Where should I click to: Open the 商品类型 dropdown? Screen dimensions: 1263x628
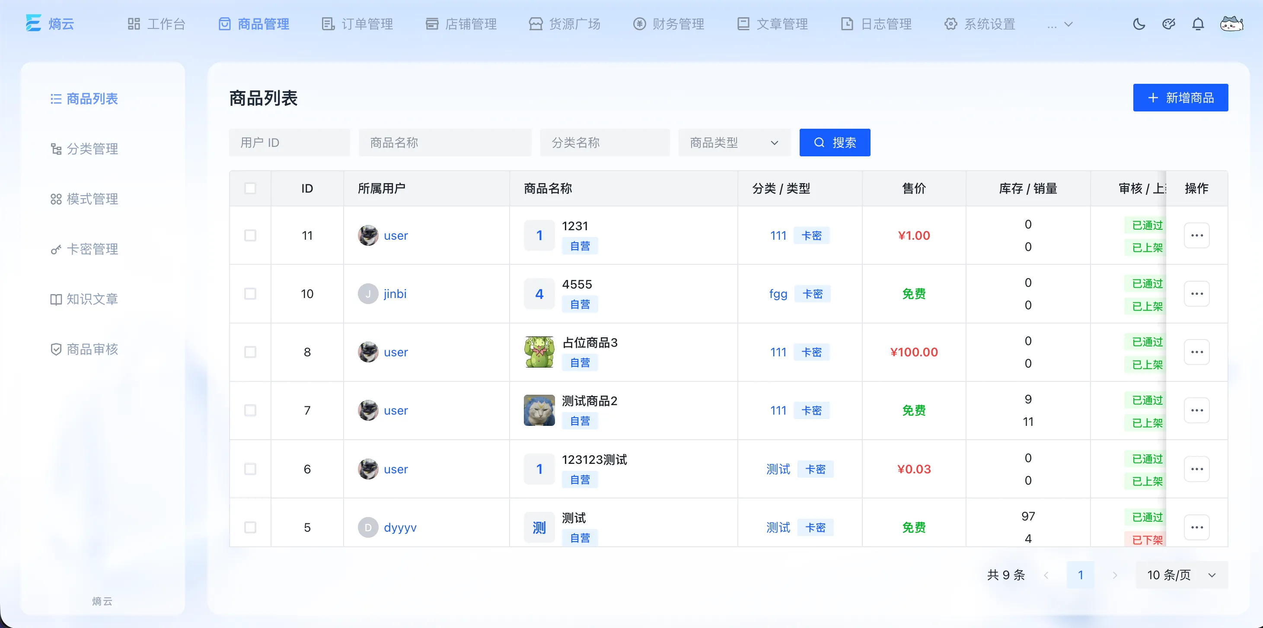coord(734,143)
